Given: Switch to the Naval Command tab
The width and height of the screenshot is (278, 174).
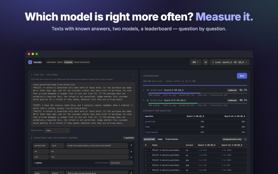Looking at the screenshot, I should click(x=82, y=62).
